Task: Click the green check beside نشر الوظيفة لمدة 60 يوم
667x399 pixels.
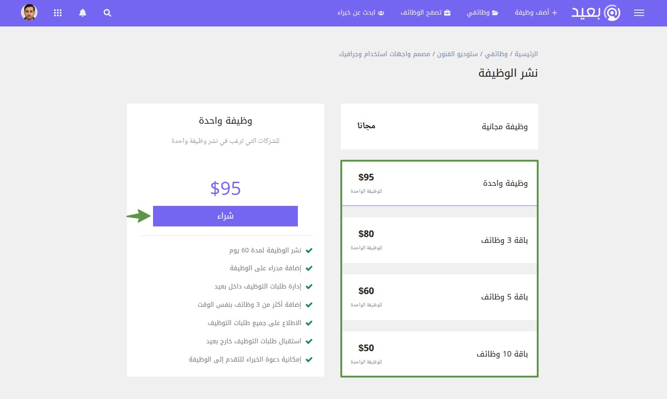Action: pos(309,250)
